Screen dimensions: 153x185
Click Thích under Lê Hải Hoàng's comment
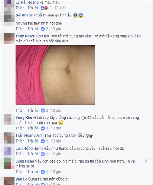click(20, 8)
